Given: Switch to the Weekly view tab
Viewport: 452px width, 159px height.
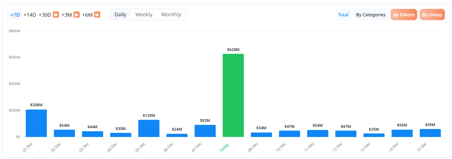Looking at the screenshot, I should pos(144,15).
